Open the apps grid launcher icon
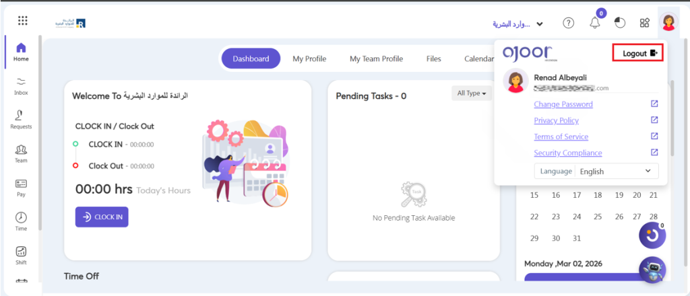Viewport: 690px width, 296px height. pos(22,21)
